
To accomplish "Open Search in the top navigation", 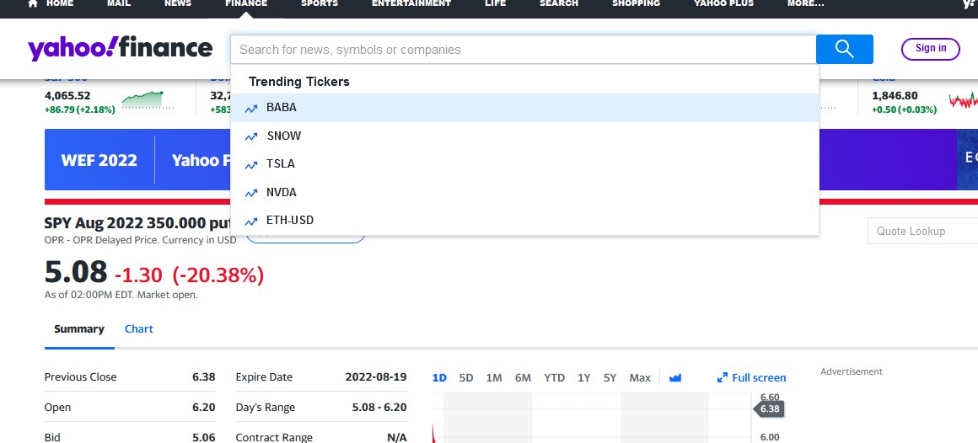I will pos(559,3).
